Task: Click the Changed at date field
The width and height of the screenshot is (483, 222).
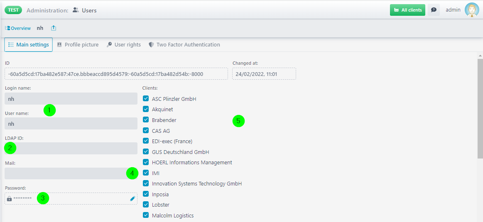Action: (264, 74)
